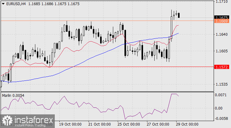The image size is (231, 128).
Task: Click the 1.1710 price axis label
Action: pyautogui.click(x=221, y=2)
